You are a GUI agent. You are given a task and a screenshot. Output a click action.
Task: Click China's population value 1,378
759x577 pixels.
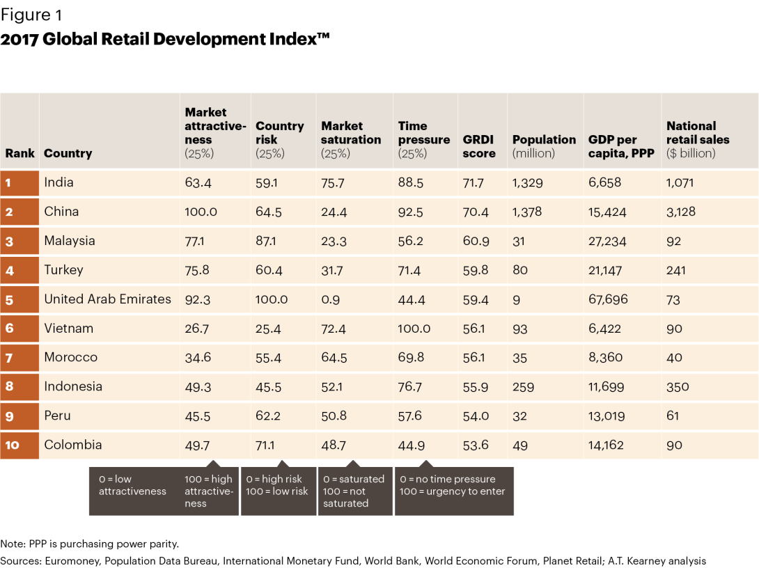(x=527, y=212)
